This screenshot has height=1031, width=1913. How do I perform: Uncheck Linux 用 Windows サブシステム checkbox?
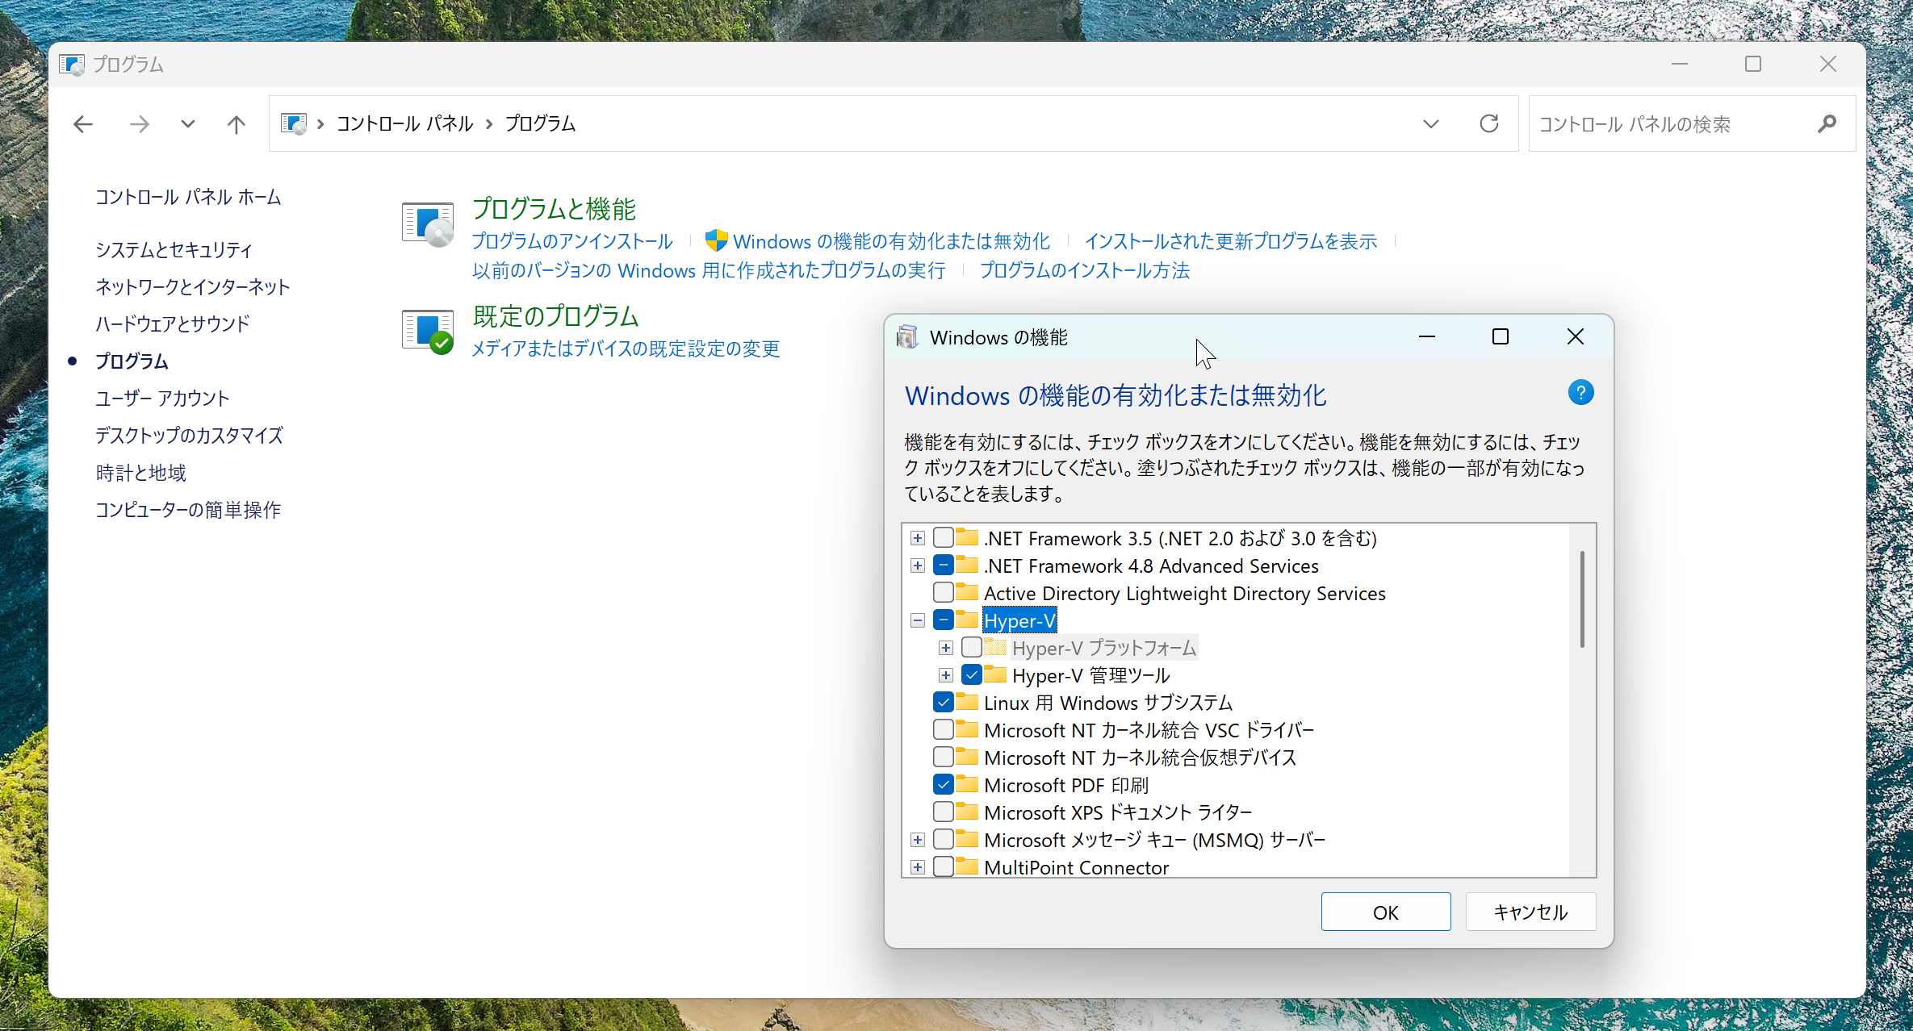coord(944,703)
